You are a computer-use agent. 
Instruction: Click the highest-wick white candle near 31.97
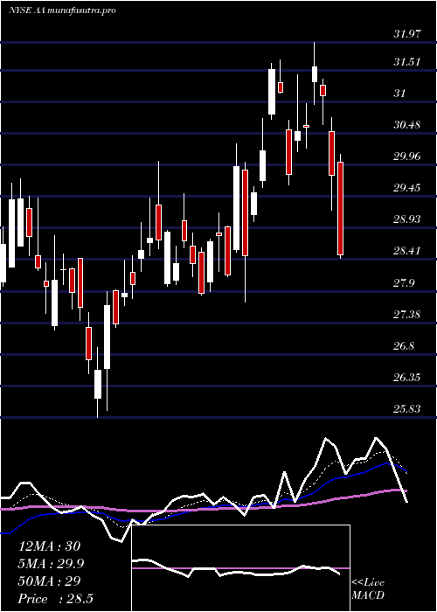314,73
